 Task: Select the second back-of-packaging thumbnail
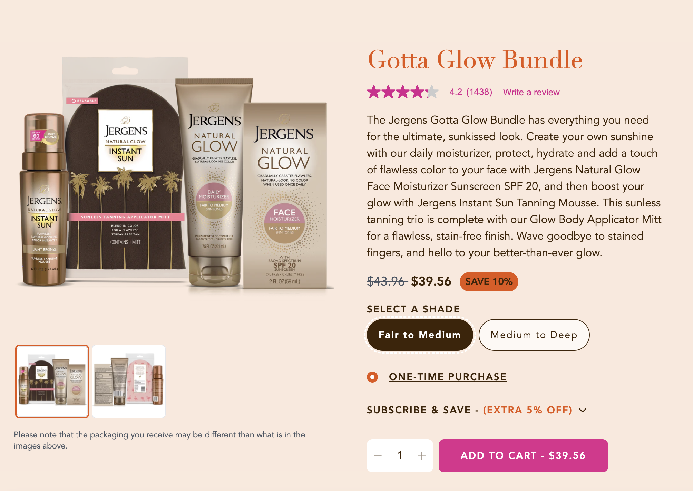coord(129,382)
